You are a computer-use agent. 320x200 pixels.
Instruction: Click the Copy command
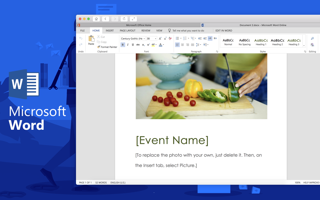pyautogui.click(x=102, y=42)
